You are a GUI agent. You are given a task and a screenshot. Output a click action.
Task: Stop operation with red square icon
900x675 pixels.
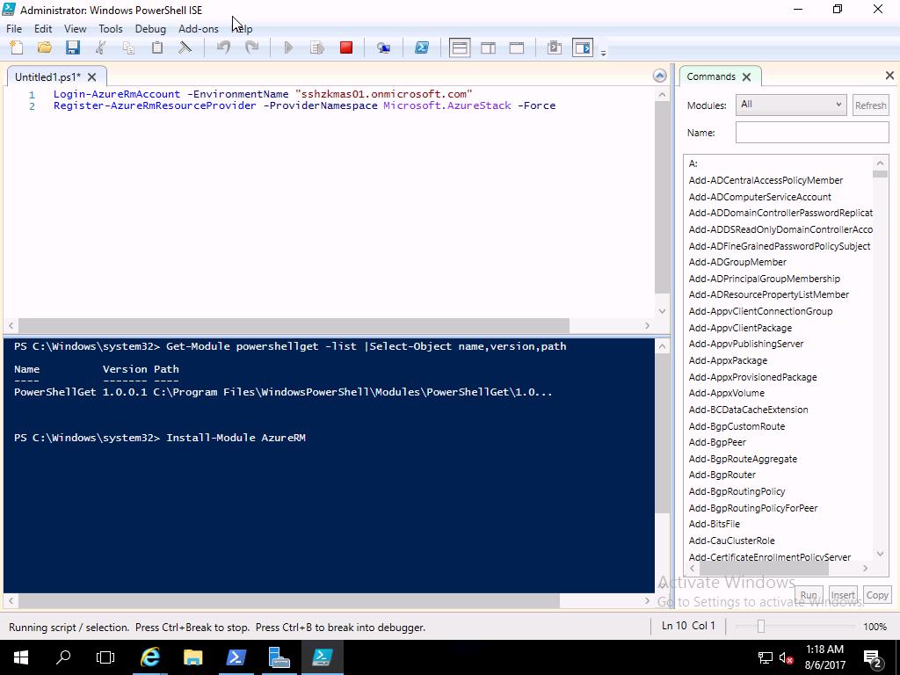tap(346, 47)
